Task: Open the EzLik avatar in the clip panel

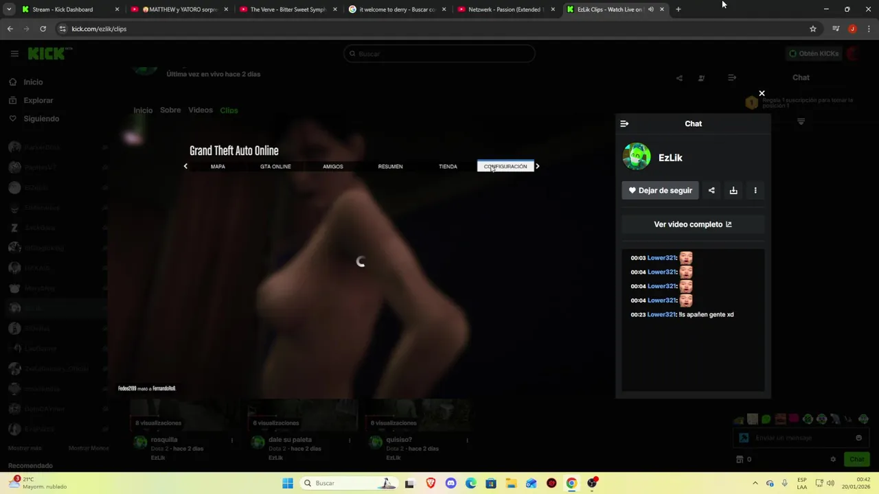Action: point(637,157)
